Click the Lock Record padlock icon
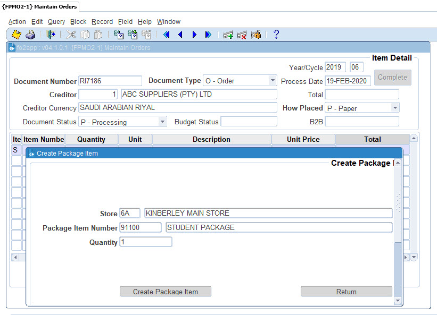437x315 pixels. click(x=256, y=34)
